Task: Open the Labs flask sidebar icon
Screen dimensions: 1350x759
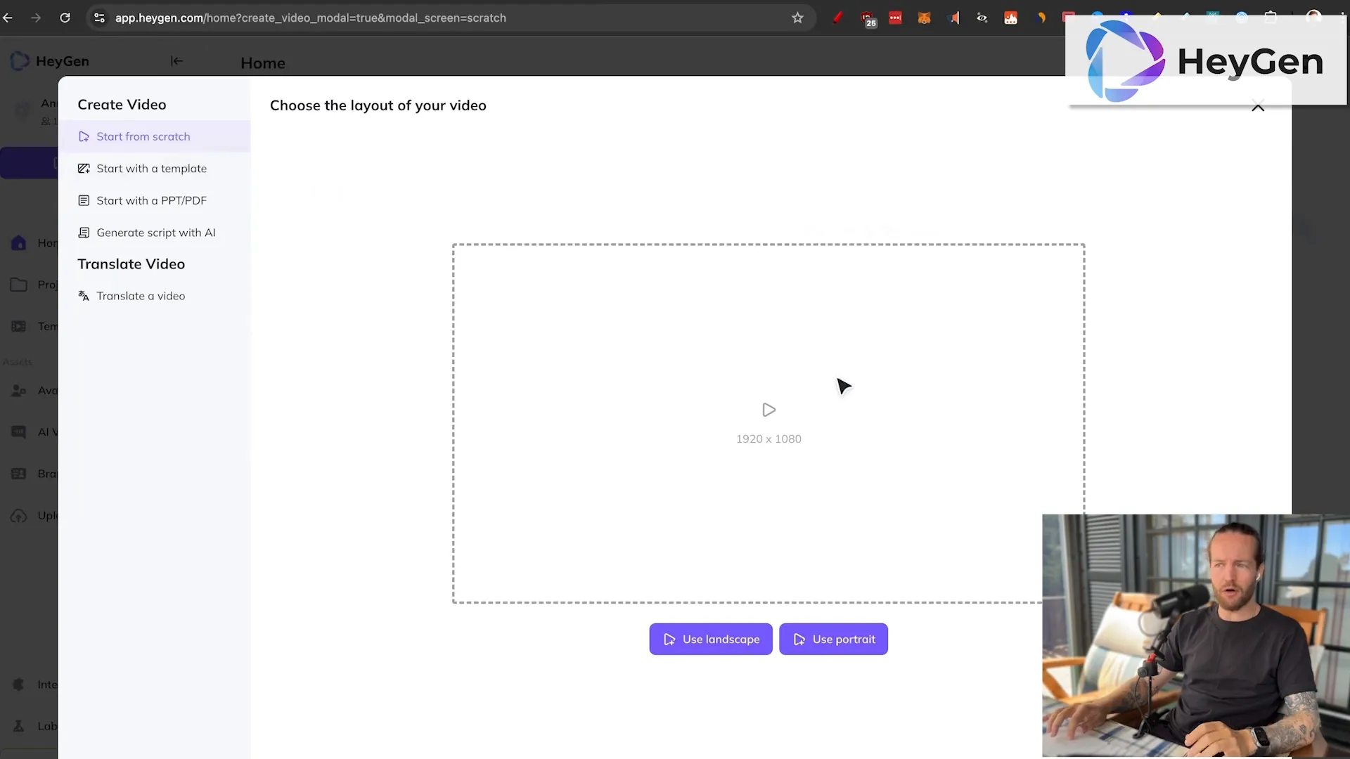Action: coord(19,726)
